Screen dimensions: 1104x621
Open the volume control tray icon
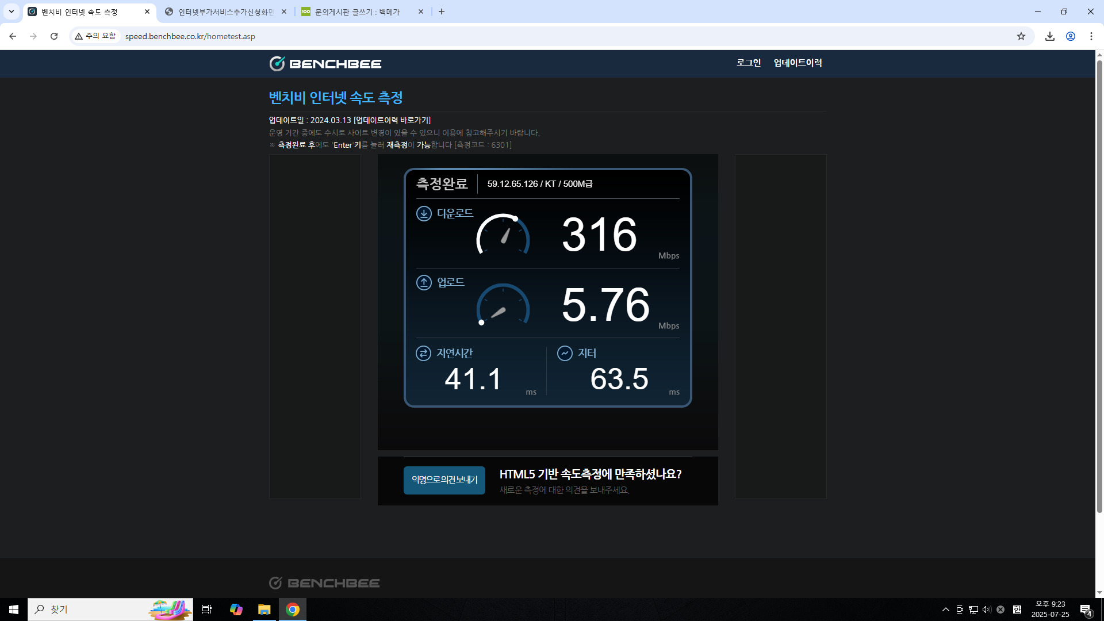coord(987,609)
